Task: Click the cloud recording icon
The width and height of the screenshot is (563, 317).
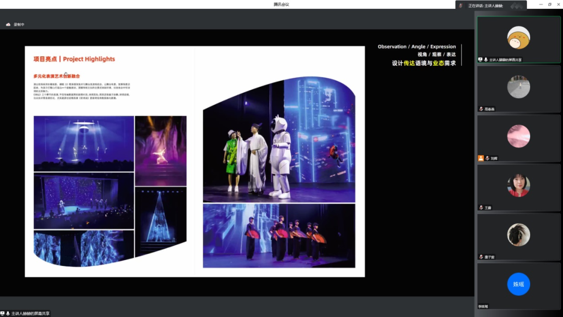Action: point(8,25)
